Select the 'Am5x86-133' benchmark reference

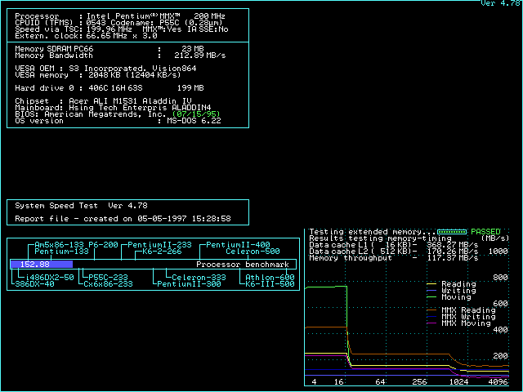point(59,245)
